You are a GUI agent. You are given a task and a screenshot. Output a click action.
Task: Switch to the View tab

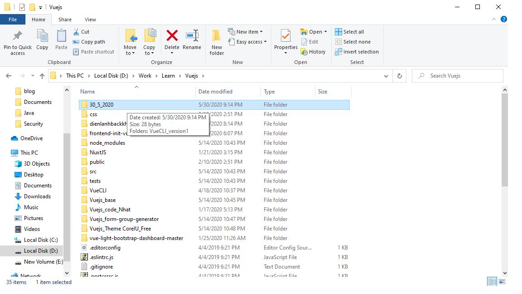90,20
